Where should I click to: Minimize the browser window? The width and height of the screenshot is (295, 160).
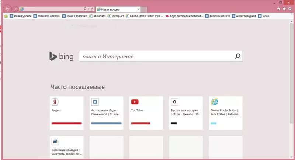(274, 3)
